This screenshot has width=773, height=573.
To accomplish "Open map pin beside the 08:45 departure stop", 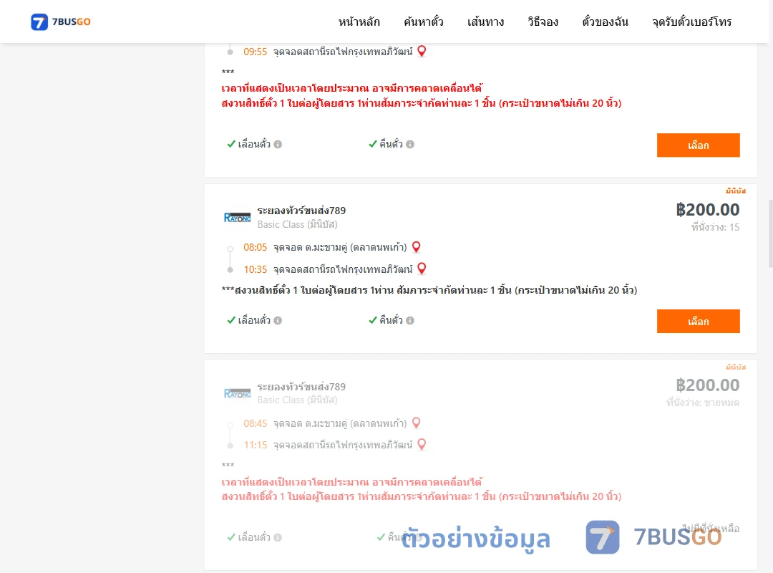I will 416,423.
